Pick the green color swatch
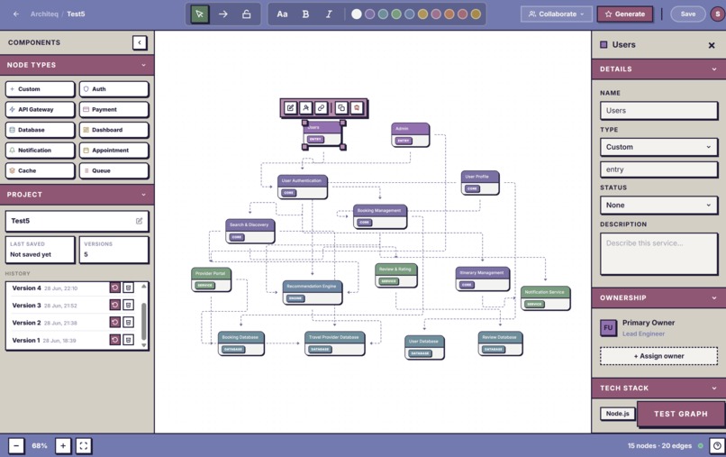The width and height of the screenshot is (726, 457). click(x=396, y=14)
